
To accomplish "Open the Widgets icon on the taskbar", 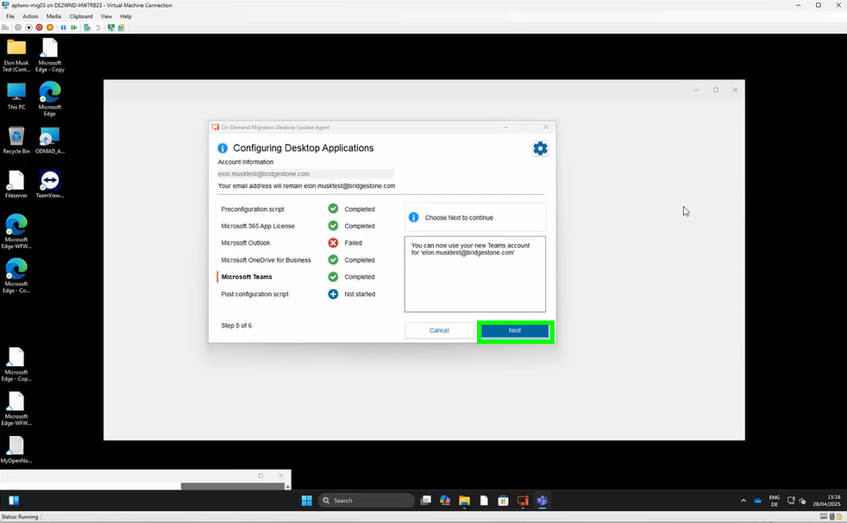I will pos(14,501).
